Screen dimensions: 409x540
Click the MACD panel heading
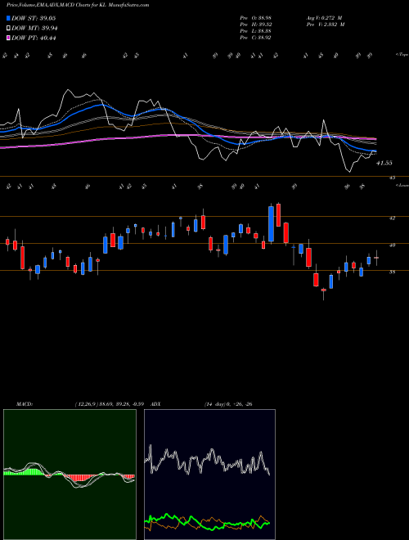click(24, 404)
